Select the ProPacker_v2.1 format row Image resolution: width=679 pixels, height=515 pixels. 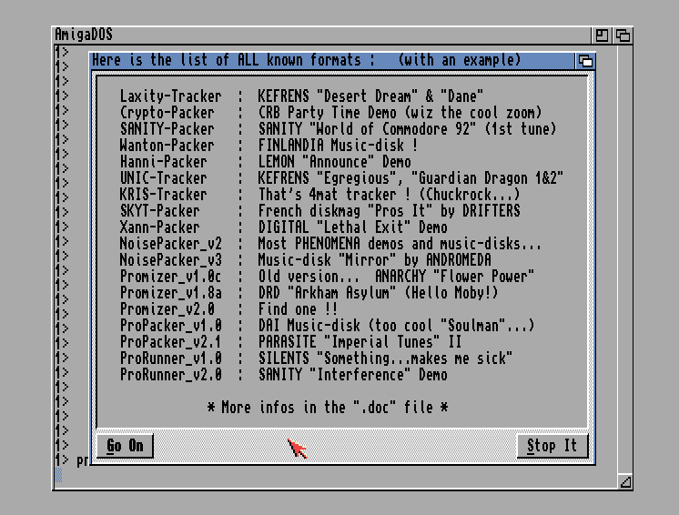pyautogui.click(x=290, y=342)
